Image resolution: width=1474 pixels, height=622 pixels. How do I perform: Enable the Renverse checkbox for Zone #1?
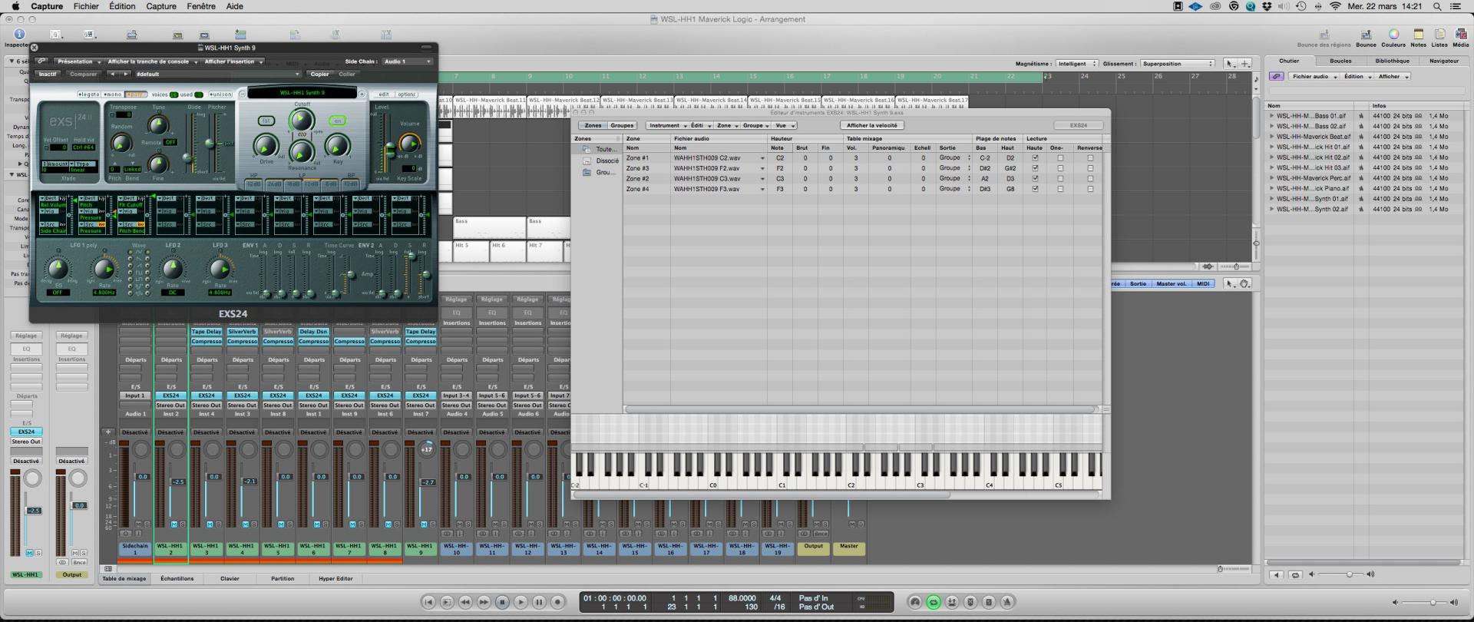point(1090,158)
